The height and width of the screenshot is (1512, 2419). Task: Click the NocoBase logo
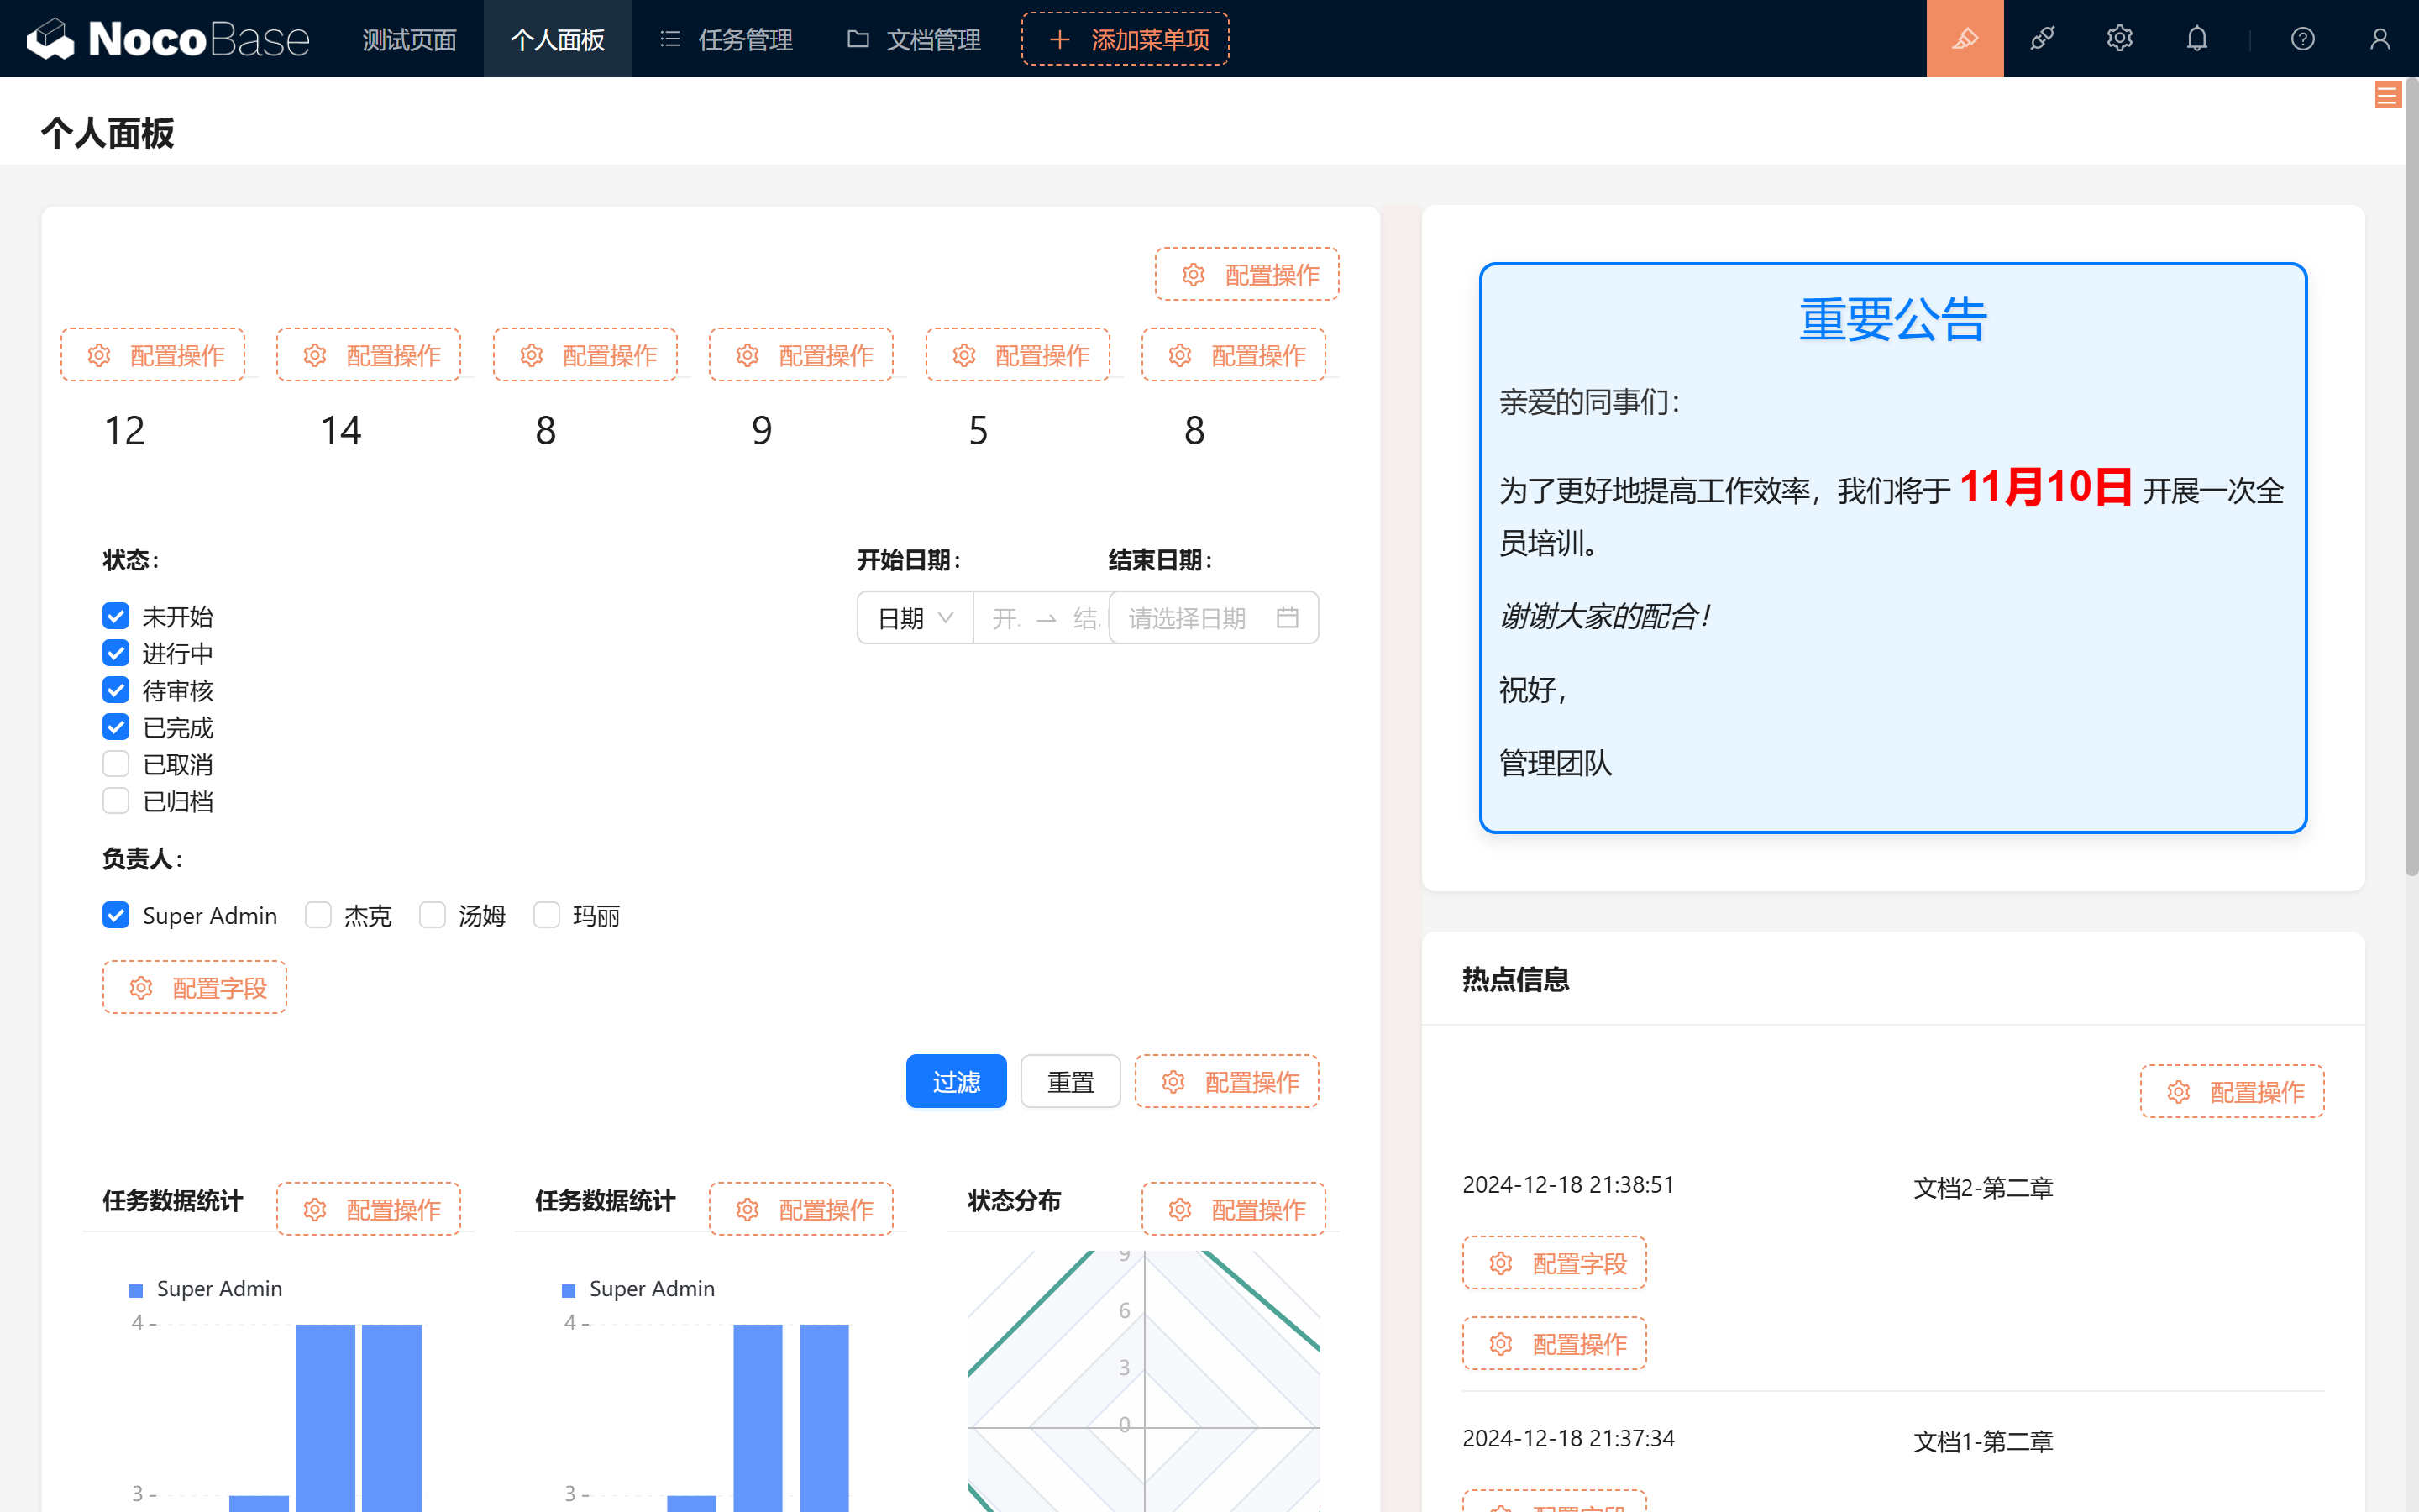[168, 39]
